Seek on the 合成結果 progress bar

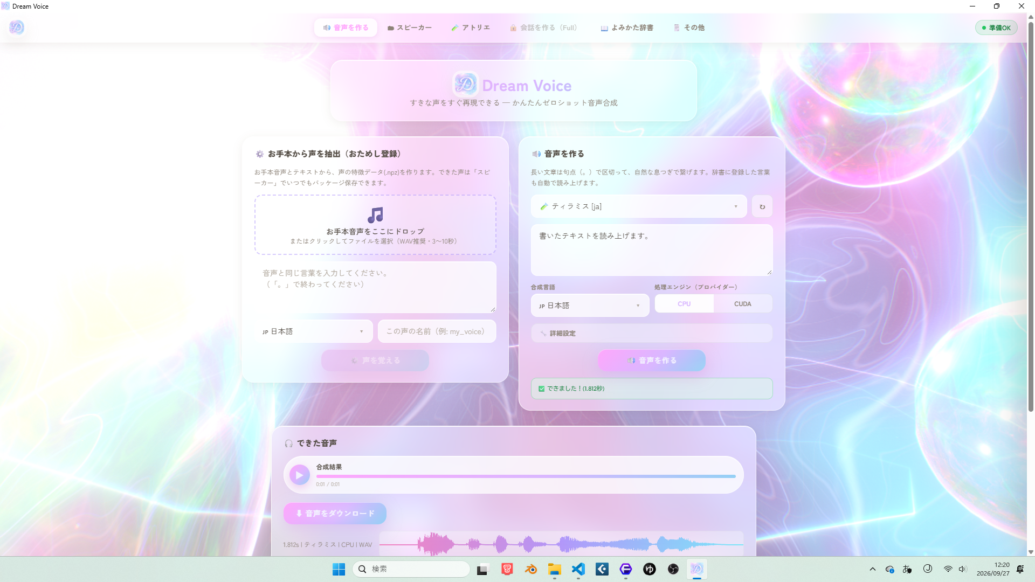[526, 476]
